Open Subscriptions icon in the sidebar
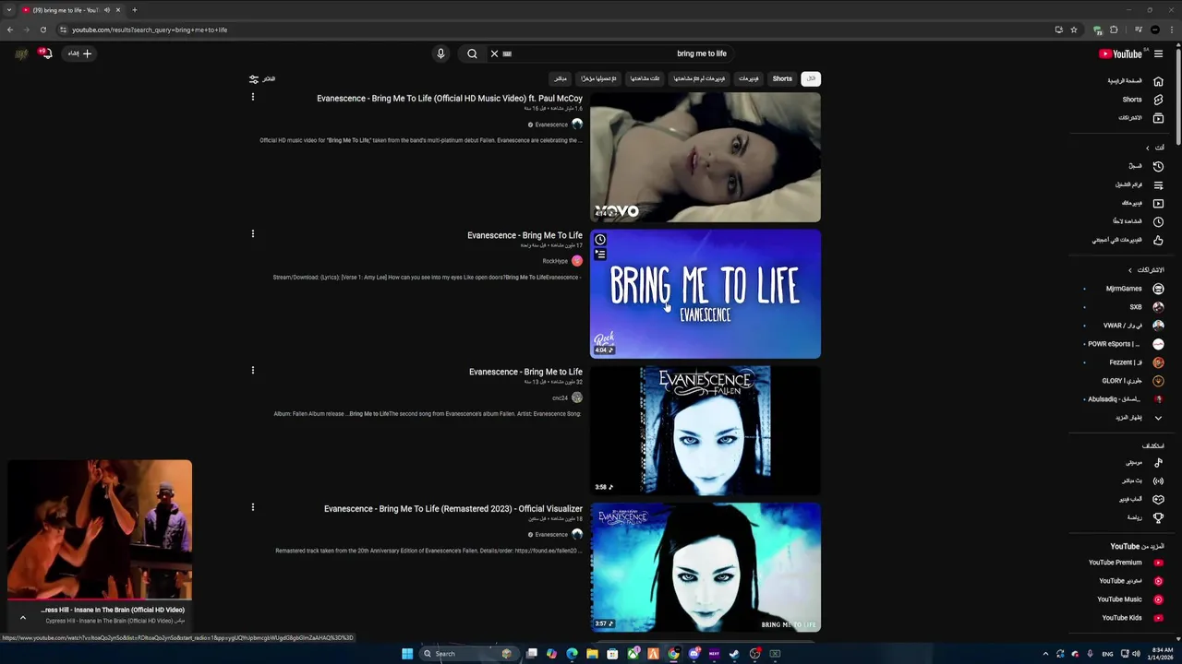The height and width of the screenshot is (664, 1182). (x=1158, y=118)
